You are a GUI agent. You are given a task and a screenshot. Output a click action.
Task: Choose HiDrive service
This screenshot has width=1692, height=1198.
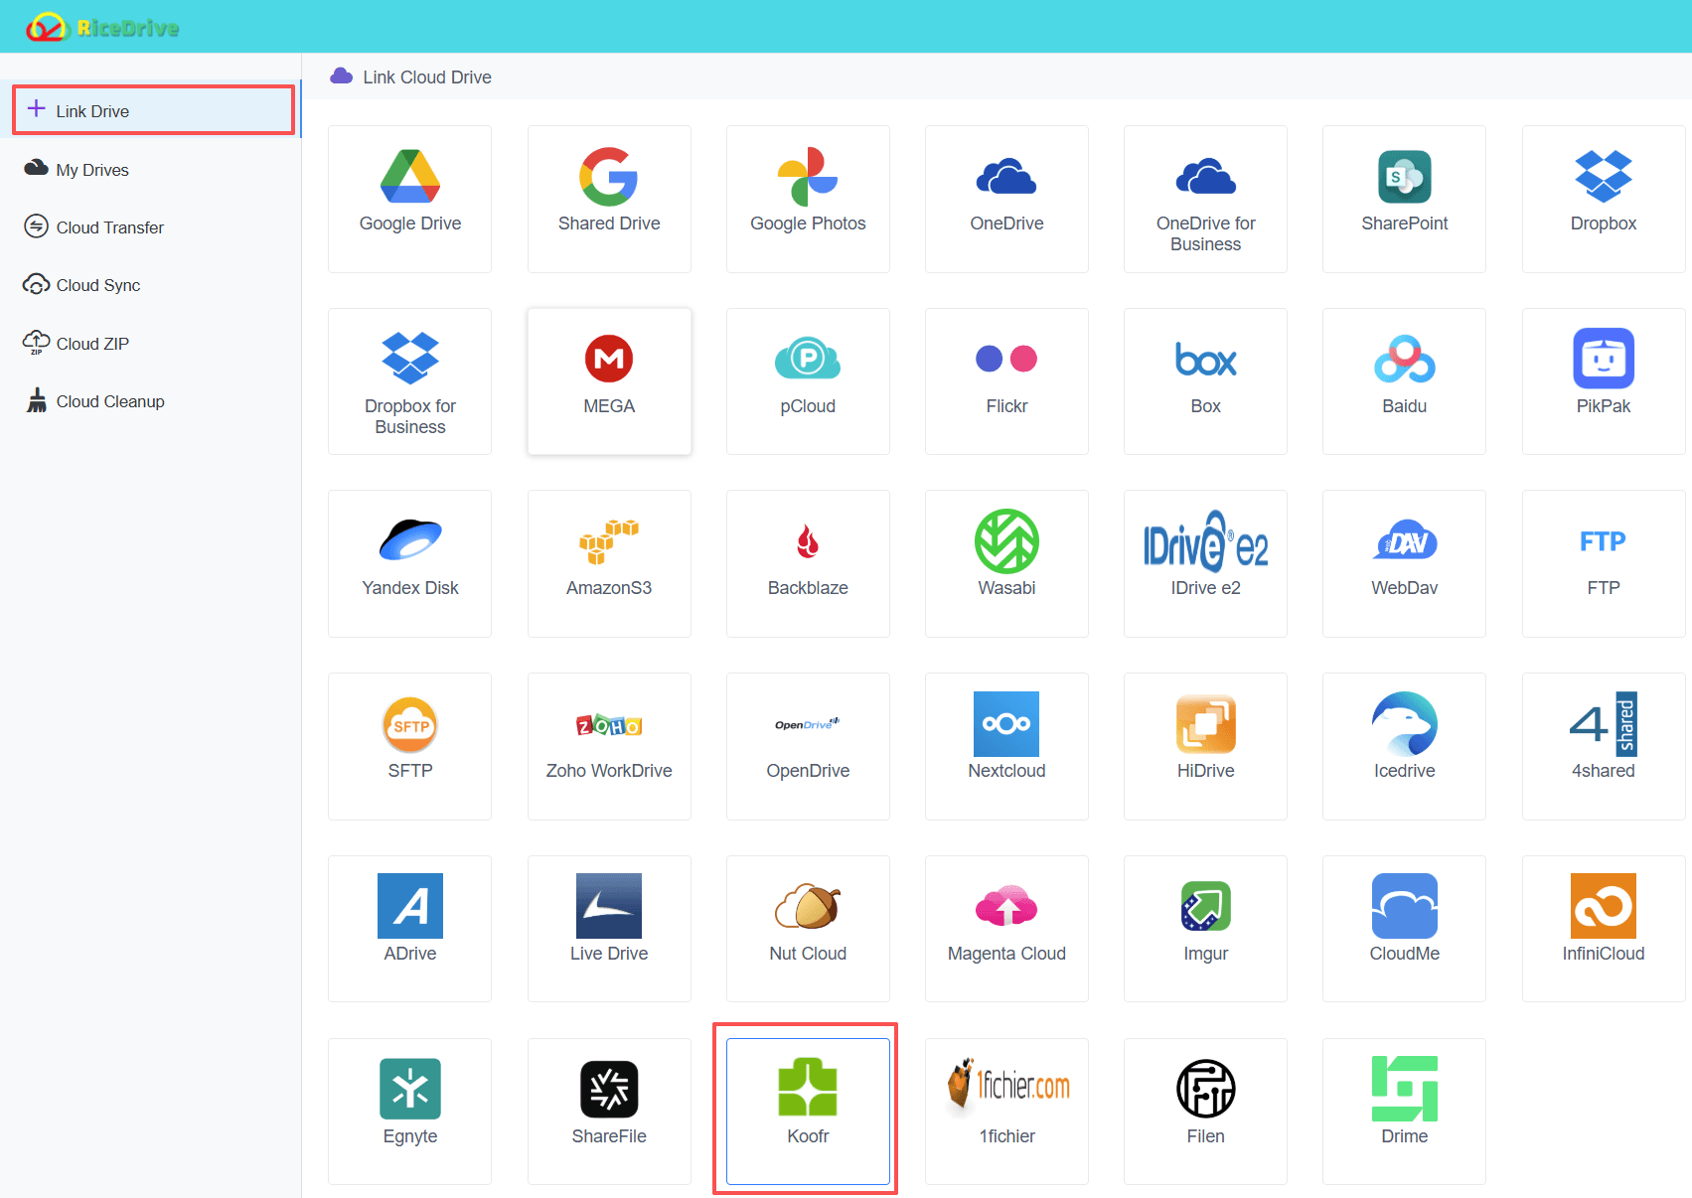[x=1205, y=746]
